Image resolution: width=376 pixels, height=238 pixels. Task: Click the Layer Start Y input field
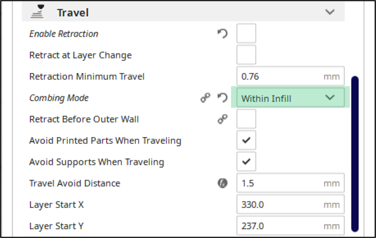pyautogui.click(x=290, y=225)
